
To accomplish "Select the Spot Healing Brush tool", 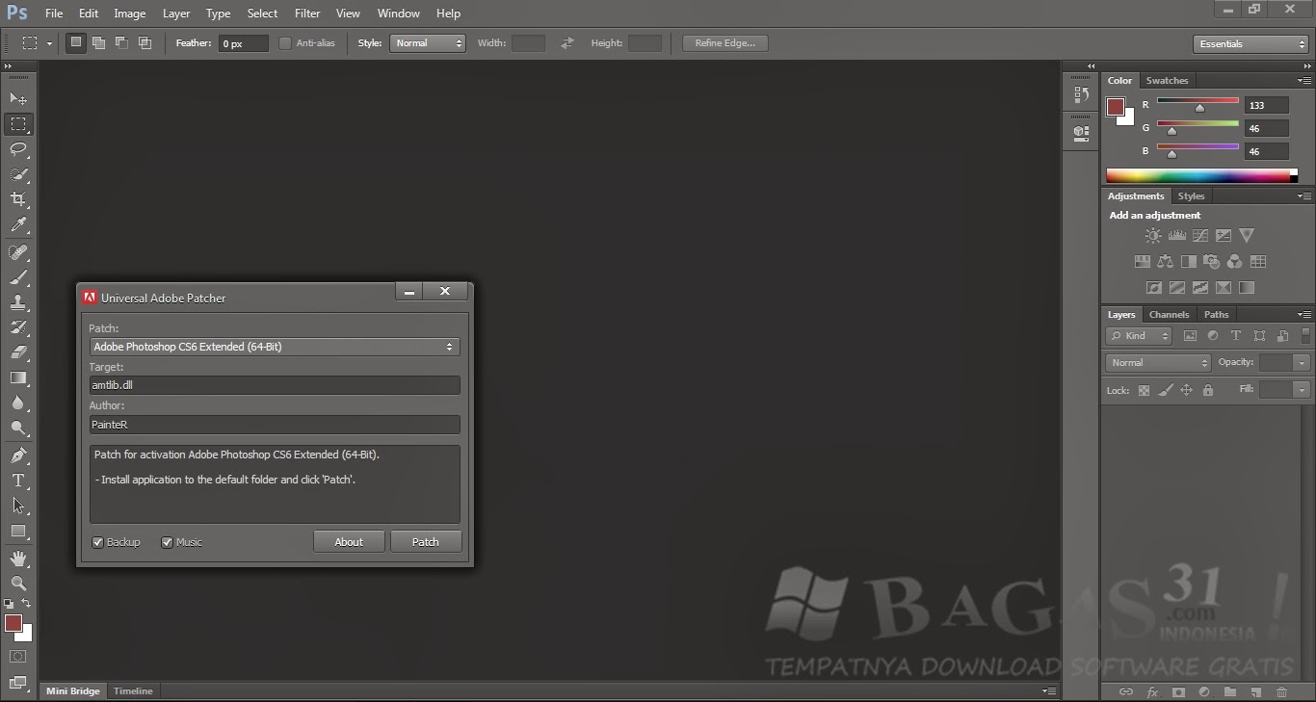I will coord(18,252).
